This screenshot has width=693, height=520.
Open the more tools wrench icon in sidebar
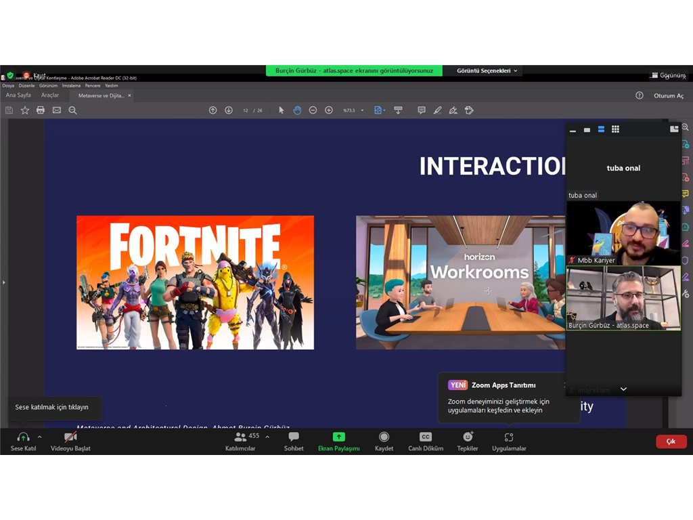[685, 294]
